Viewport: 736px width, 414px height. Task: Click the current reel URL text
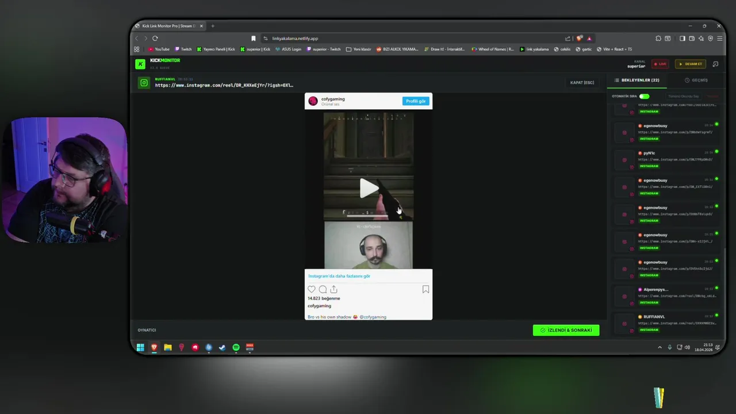click(224, 85)
